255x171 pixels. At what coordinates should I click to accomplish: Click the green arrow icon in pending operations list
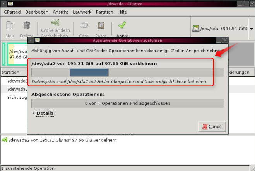(5, 140)
